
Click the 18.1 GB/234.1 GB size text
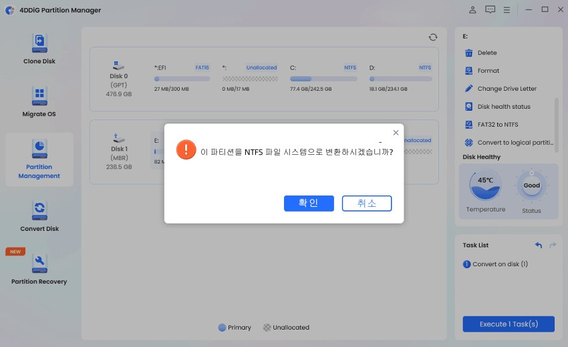pos(388,89)
